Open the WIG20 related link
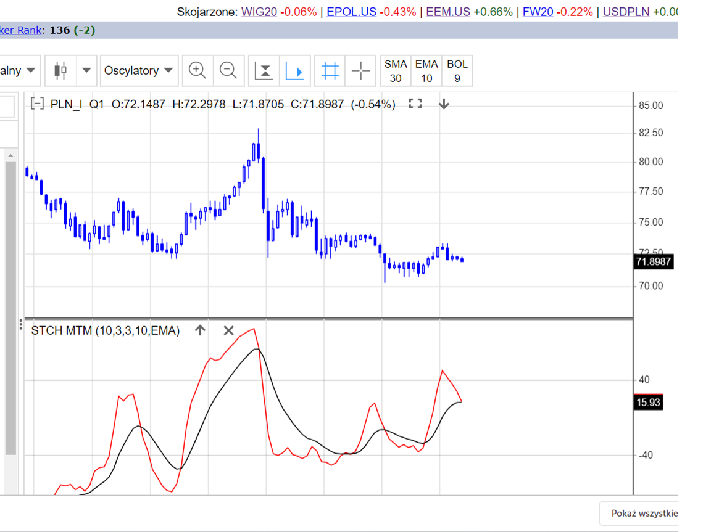 259,12
